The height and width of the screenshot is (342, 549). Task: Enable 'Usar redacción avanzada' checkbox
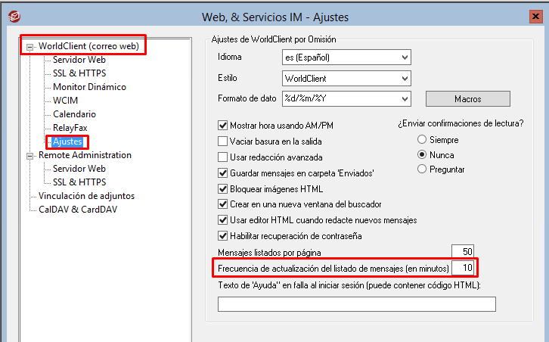(x=223, y=157)
